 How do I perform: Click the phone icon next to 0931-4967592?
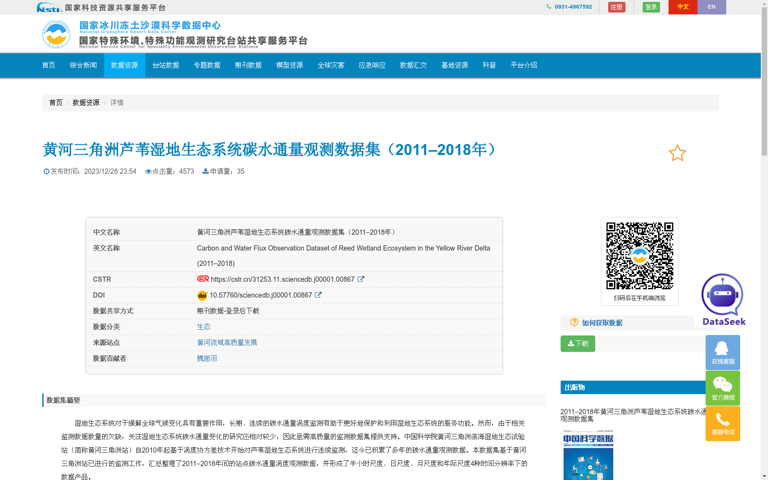pos(549,7)
